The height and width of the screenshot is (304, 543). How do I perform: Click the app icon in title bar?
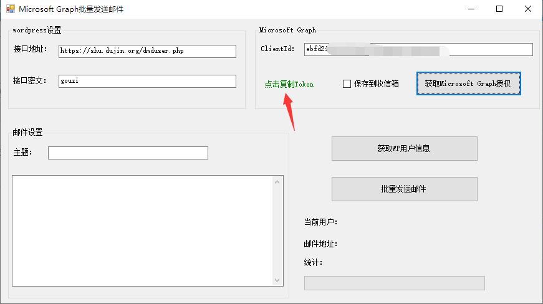click(10, 9)
